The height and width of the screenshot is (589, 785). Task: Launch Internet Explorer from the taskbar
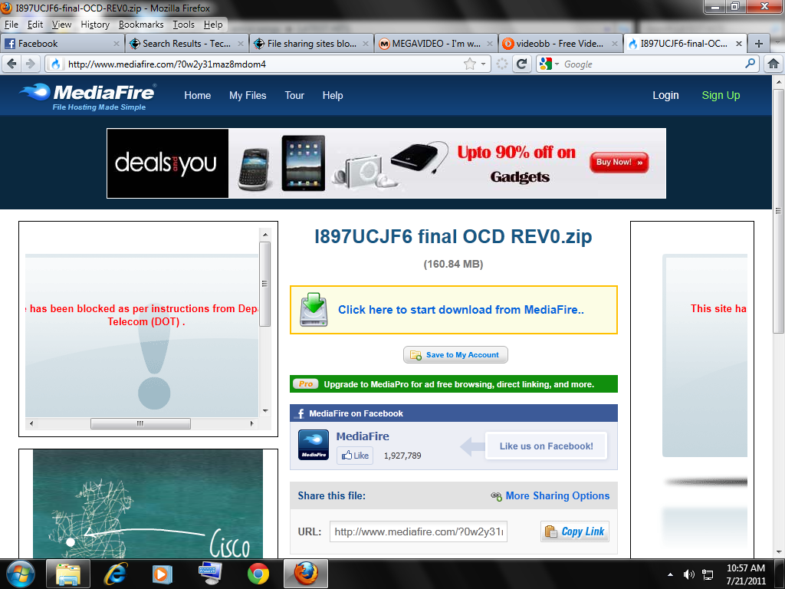click(116, 574)
